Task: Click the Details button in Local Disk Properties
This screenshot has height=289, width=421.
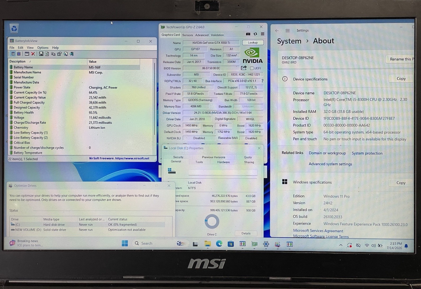Action: [246, 233]
